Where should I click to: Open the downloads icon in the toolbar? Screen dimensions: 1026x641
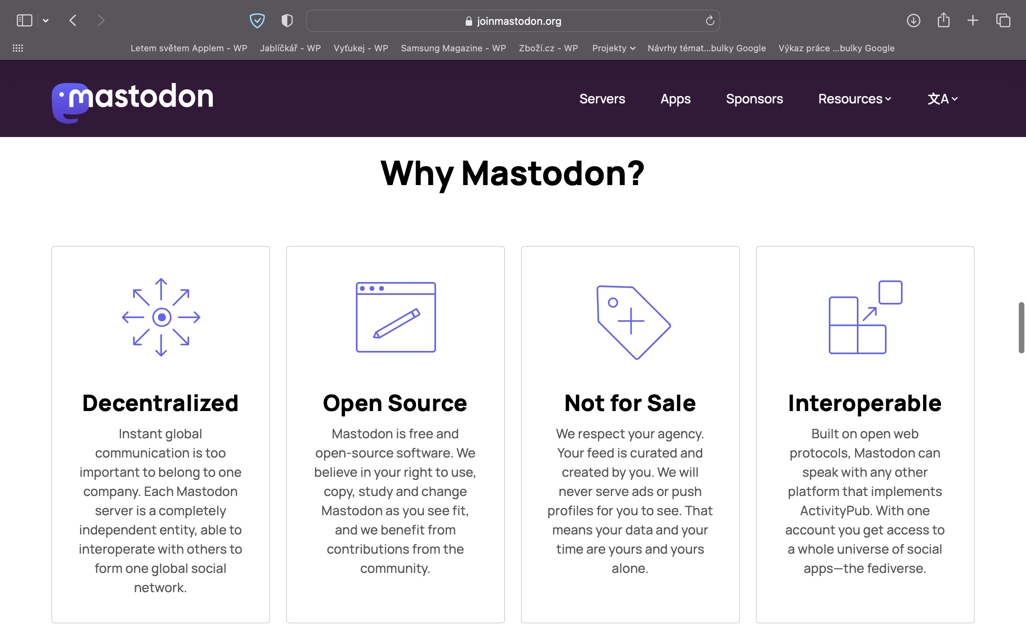[x=913, y=20]
